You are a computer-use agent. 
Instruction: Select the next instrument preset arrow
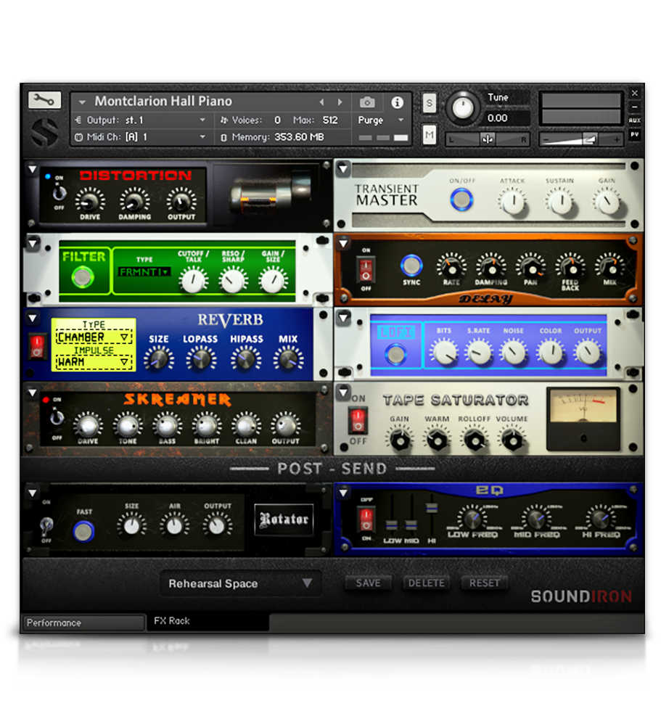click(340, 102)
